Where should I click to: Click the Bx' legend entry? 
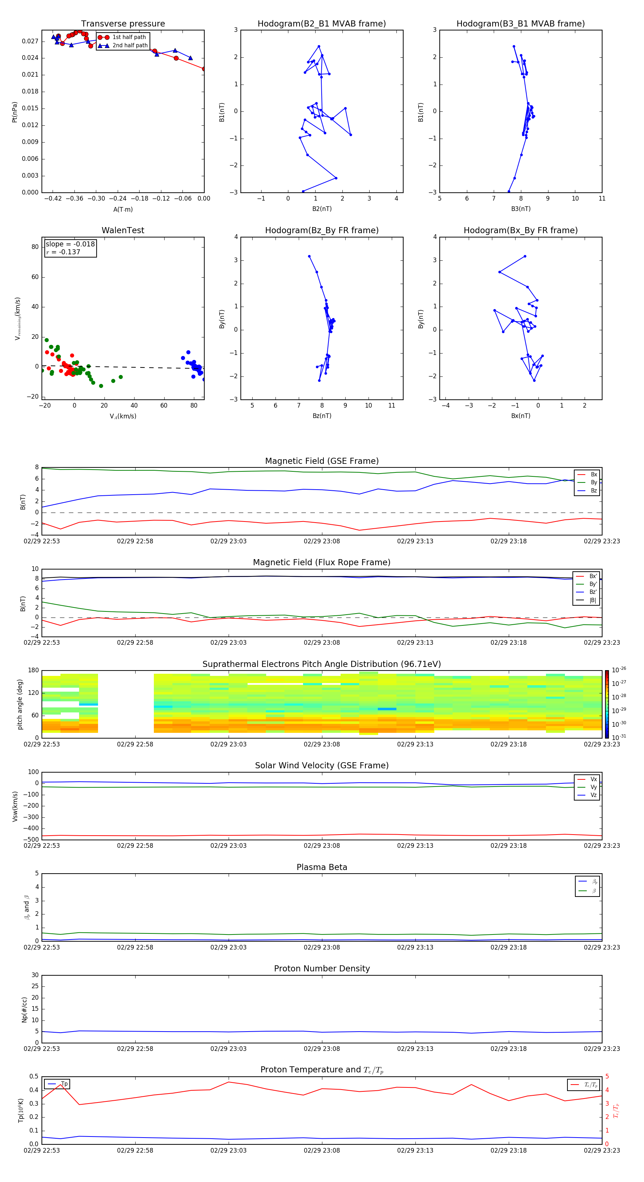[x=587, y=576]
